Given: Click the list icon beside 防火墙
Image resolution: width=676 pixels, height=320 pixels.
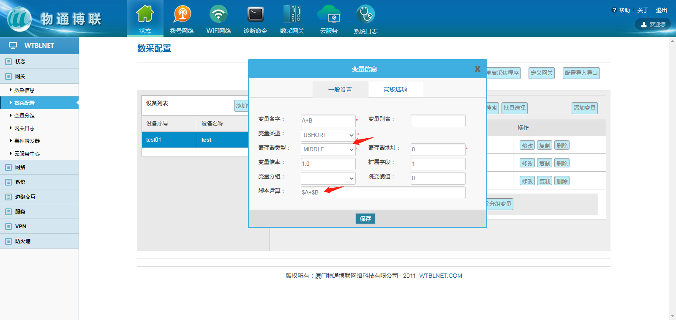Looking at the screenshot, I should pyautogui.click(x=8, y=241).
